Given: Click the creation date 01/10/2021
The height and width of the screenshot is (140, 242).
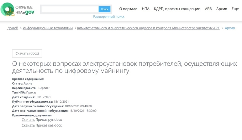Looking at the screenshot, I should pos(43,97).
